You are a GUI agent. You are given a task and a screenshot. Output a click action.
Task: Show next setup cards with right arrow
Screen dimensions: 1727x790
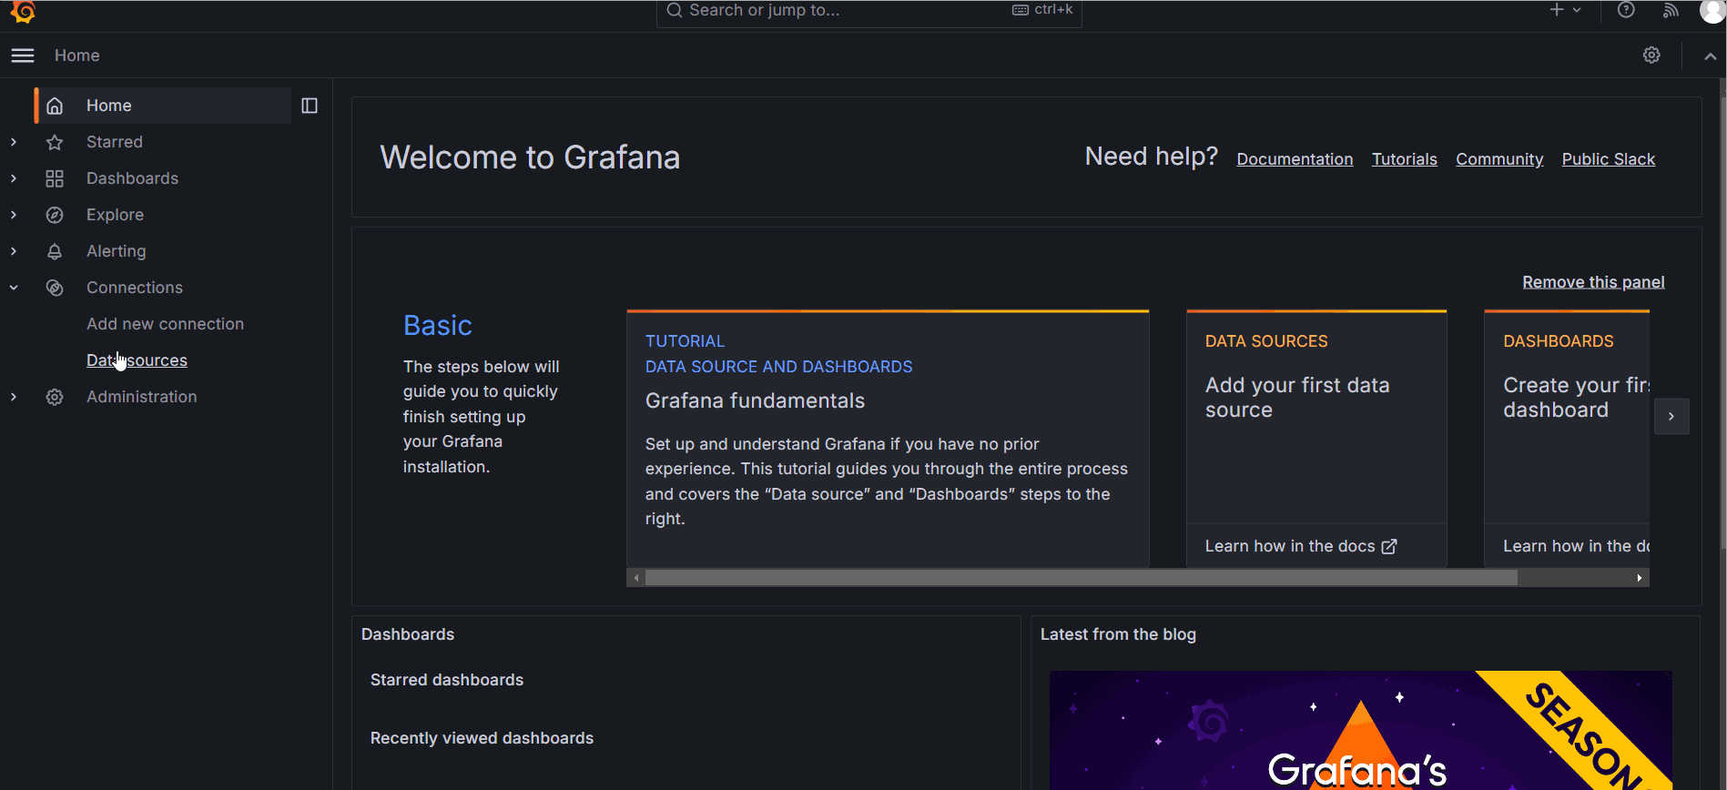1671,416
